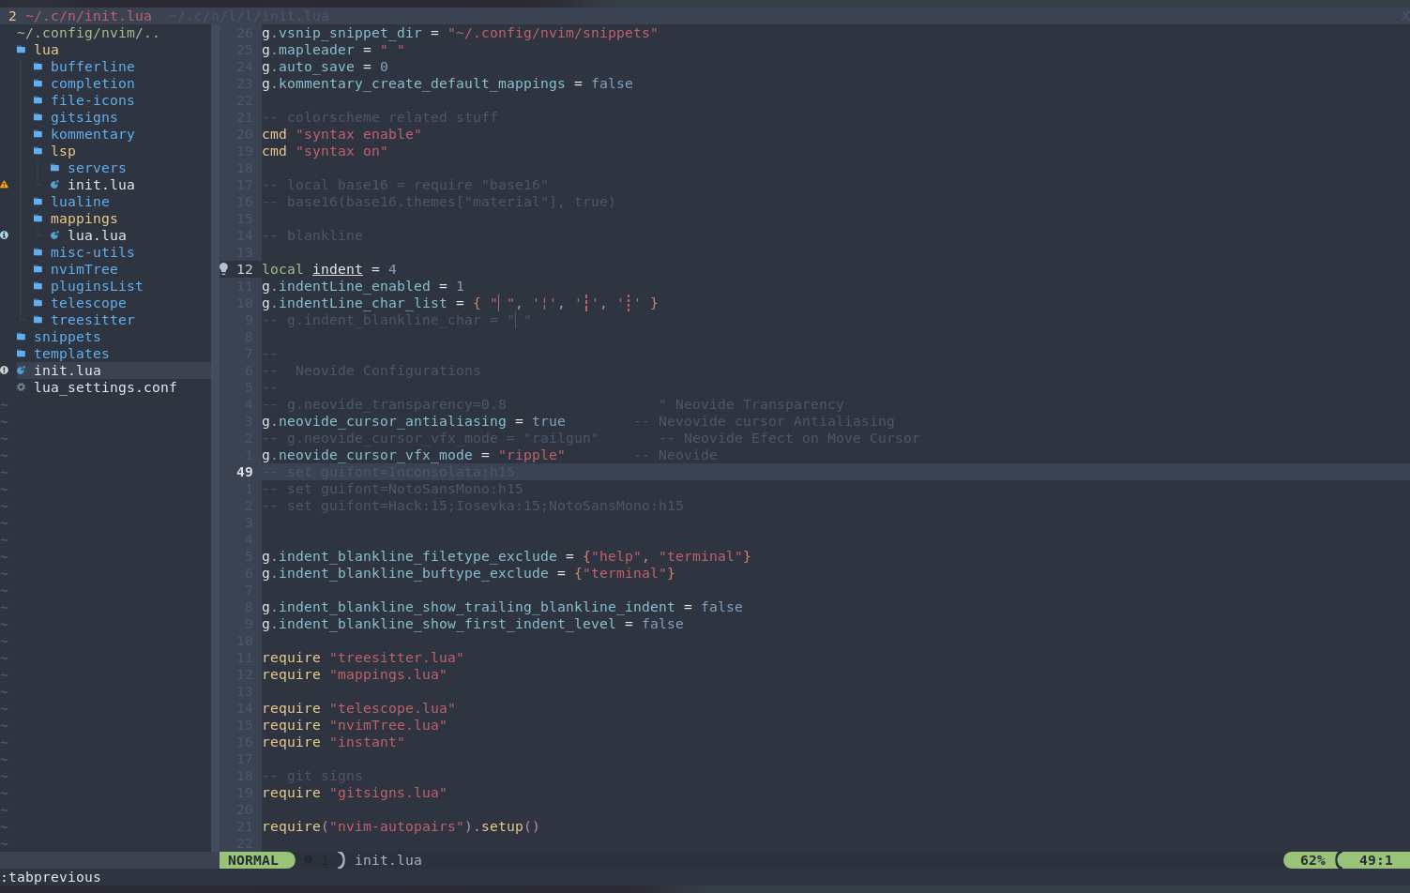Click the Lua file icon before init.lua under lsp
The height and width of the screenshot is (893, 1410).
[x=55, y=185]
